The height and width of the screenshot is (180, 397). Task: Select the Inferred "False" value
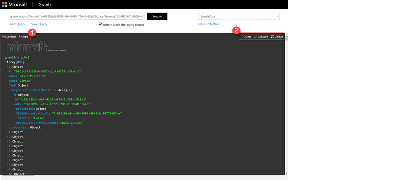coord(38,118)
